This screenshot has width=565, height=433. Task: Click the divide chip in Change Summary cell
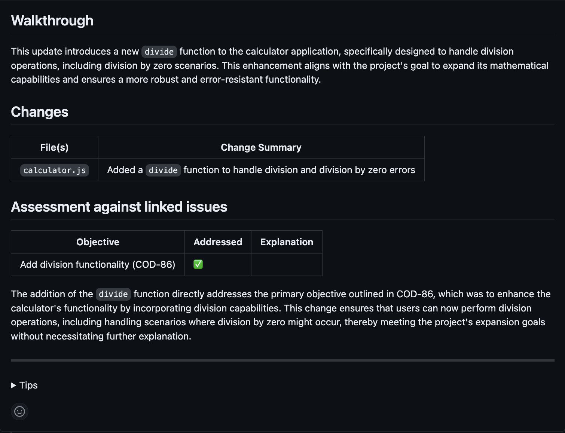pyautogui.click(x=163, y=170)
